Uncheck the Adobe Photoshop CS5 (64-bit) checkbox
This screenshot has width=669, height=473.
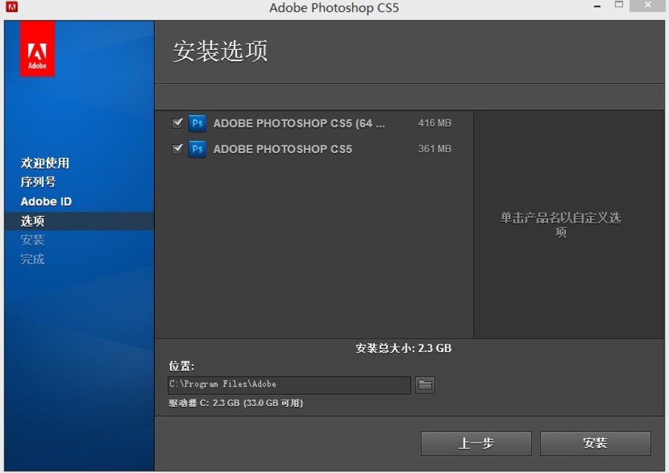tap(177, 123)
